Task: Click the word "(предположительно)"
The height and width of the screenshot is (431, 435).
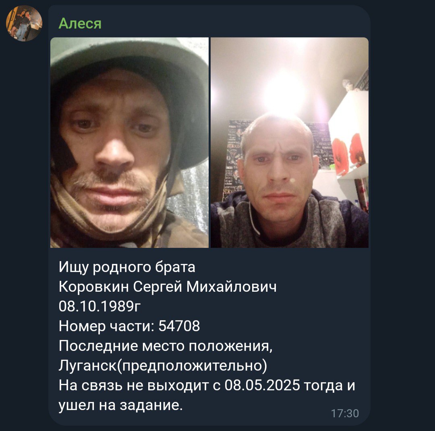Action: pyautogui.click(x=192, y=365)
